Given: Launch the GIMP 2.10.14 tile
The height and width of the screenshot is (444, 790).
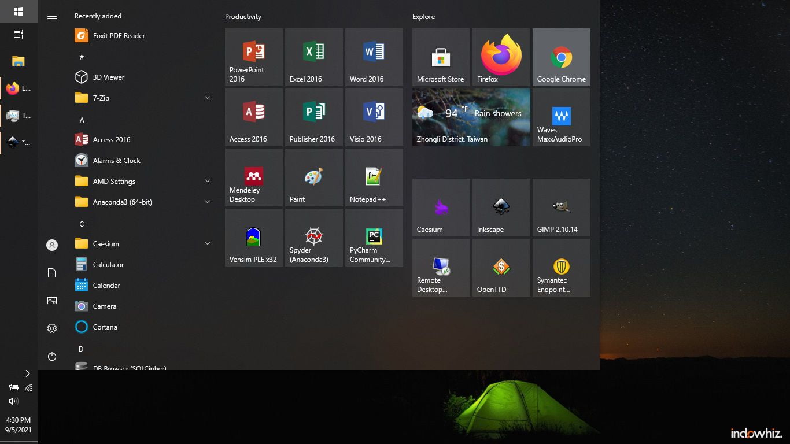Looking at the screenshot, I should [562, 208].
